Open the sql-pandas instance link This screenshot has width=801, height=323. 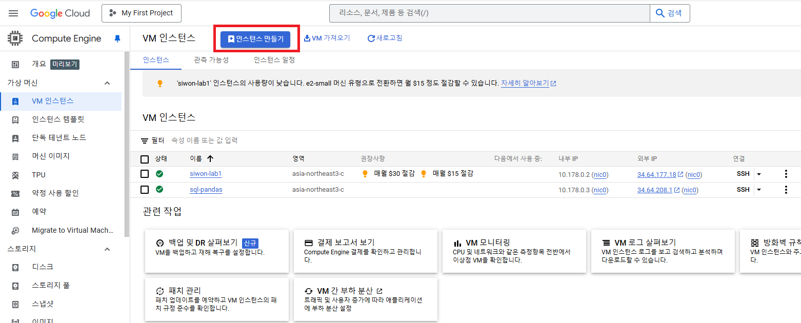click(x=206, y=190)
